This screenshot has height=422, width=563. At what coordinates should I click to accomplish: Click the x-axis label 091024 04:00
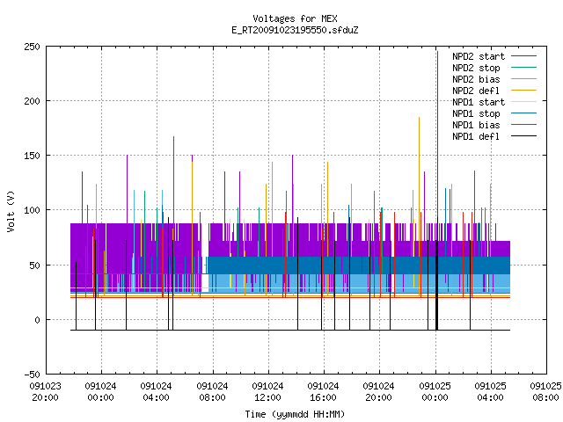click(157, 392)
